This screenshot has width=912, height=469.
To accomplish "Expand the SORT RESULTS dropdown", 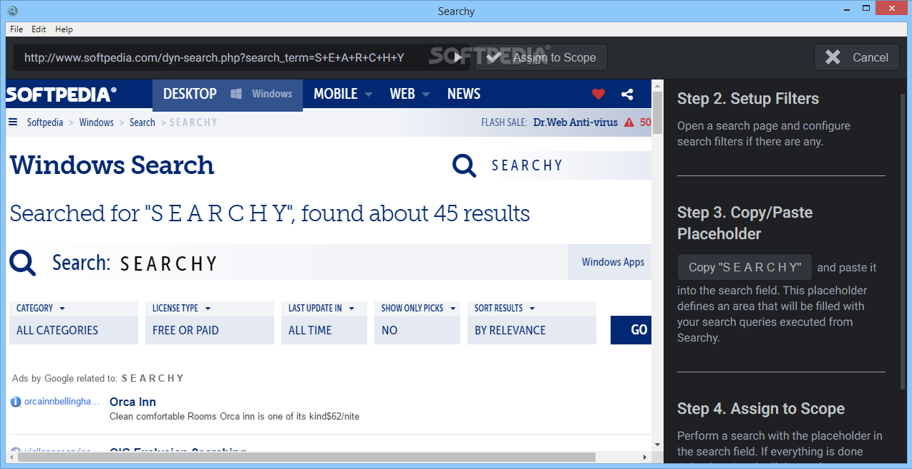I will pyautogui.click(x=505, y=308).
